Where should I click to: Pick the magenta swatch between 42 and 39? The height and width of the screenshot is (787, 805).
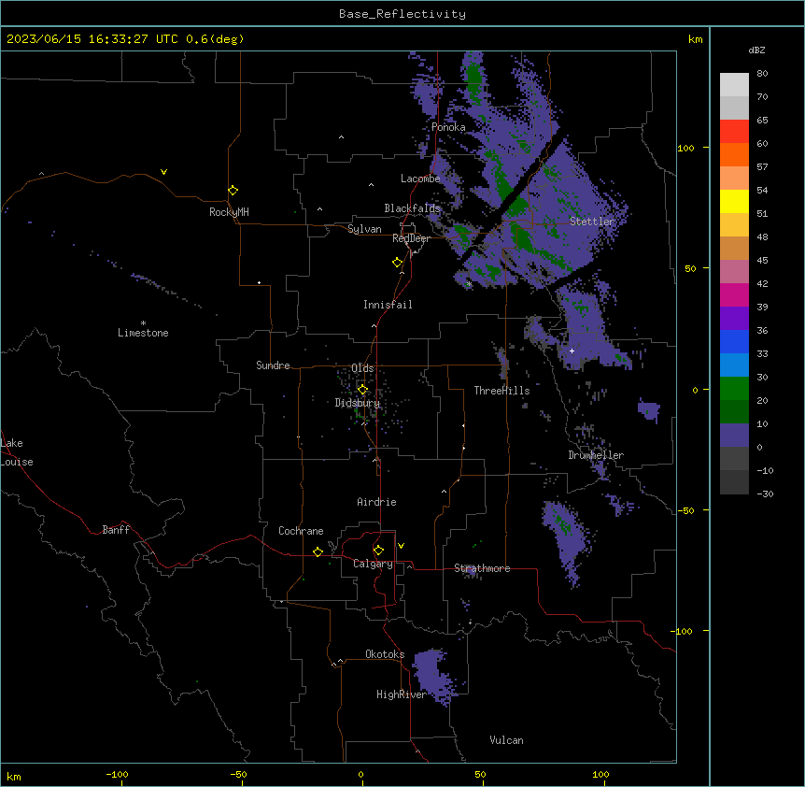coord(734,294)
